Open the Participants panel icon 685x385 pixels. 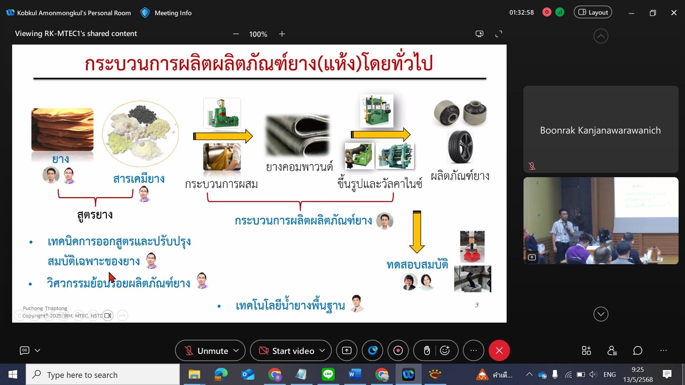click(612, 351)
